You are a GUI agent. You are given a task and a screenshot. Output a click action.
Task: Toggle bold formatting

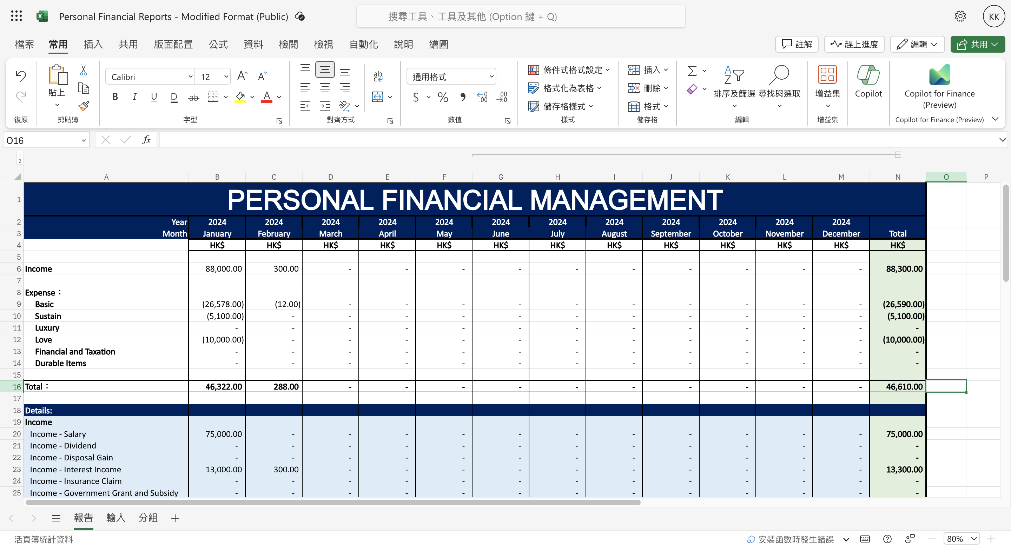point(115,97)
